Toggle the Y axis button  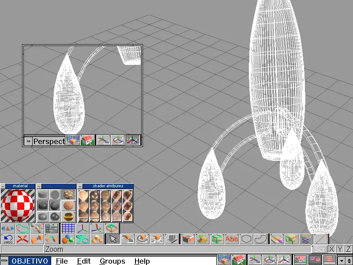340,249
